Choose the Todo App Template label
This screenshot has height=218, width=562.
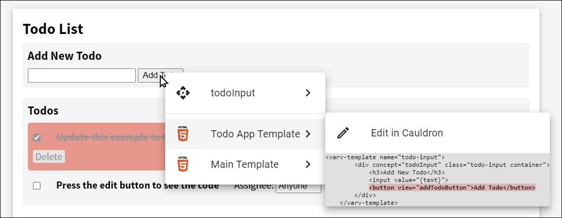point(255,134)
